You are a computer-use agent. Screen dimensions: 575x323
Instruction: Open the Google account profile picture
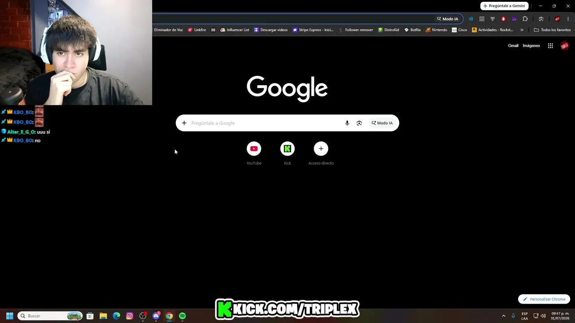tap(565, 46)
